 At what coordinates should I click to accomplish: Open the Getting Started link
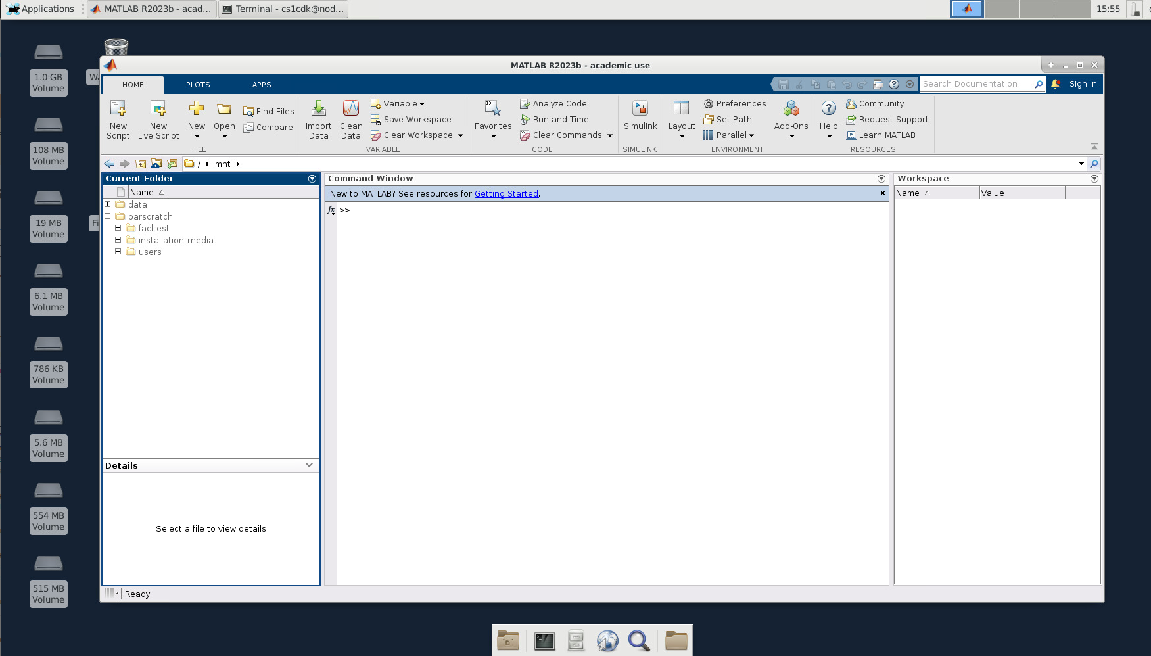(506, 194)
